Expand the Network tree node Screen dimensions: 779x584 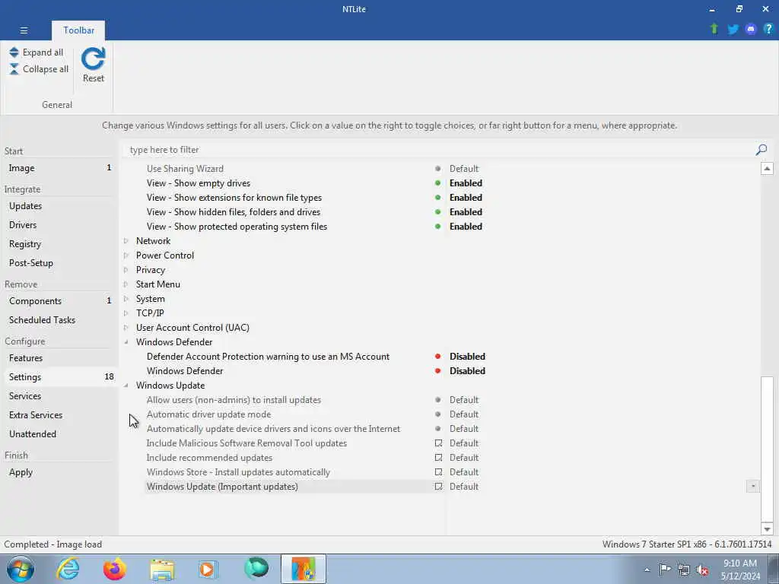[126, 241]
